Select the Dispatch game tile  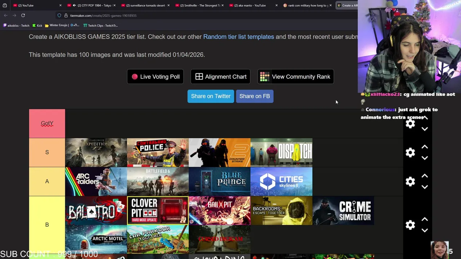[x=281, y=153]
